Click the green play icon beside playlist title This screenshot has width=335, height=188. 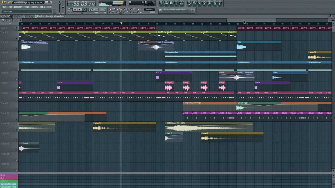click(x=36, y=16)
